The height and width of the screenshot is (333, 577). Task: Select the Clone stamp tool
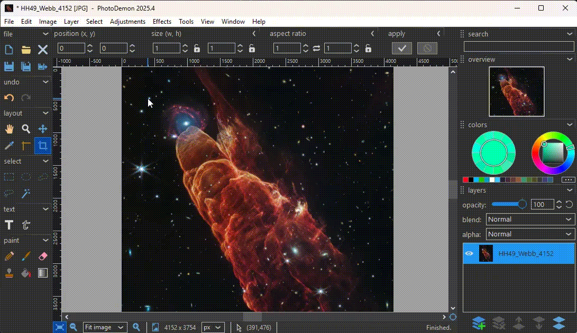(x=9, y=273)
